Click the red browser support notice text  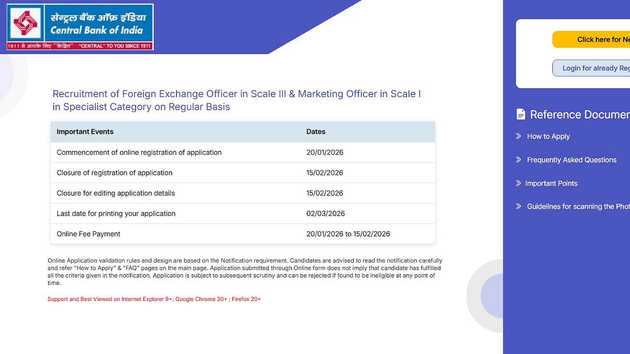[x=154, y=299]
